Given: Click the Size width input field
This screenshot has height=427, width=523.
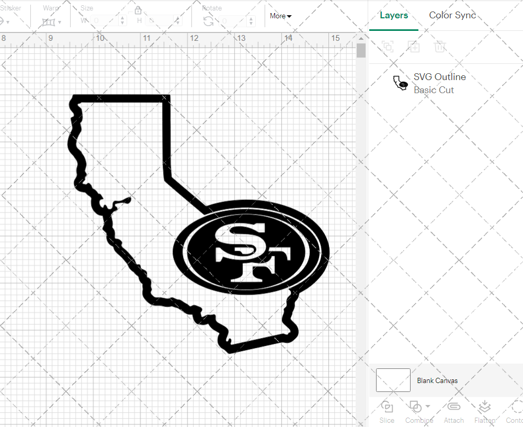Looking at the screenshot, I should coord(104,21).
